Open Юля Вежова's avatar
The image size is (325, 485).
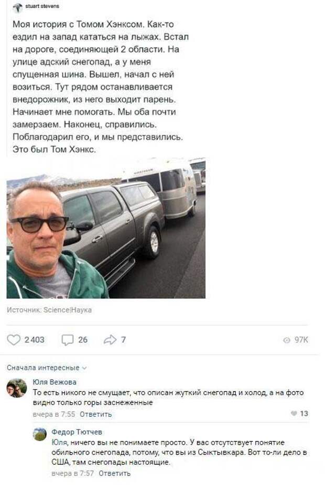pos(17,387)
